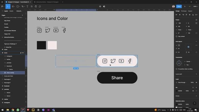This screenshot has width=199, height=112.
Task: Open fill styles library icon
Action: [193, 87]
